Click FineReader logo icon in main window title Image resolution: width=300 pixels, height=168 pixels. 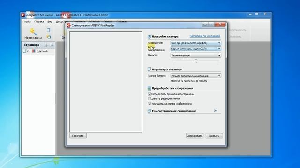(23, 15)
